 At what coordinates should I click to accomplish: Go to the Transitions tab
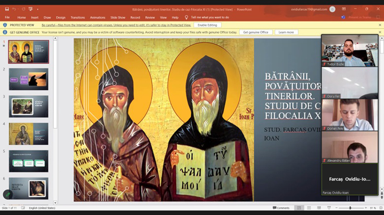pos(78,17)
